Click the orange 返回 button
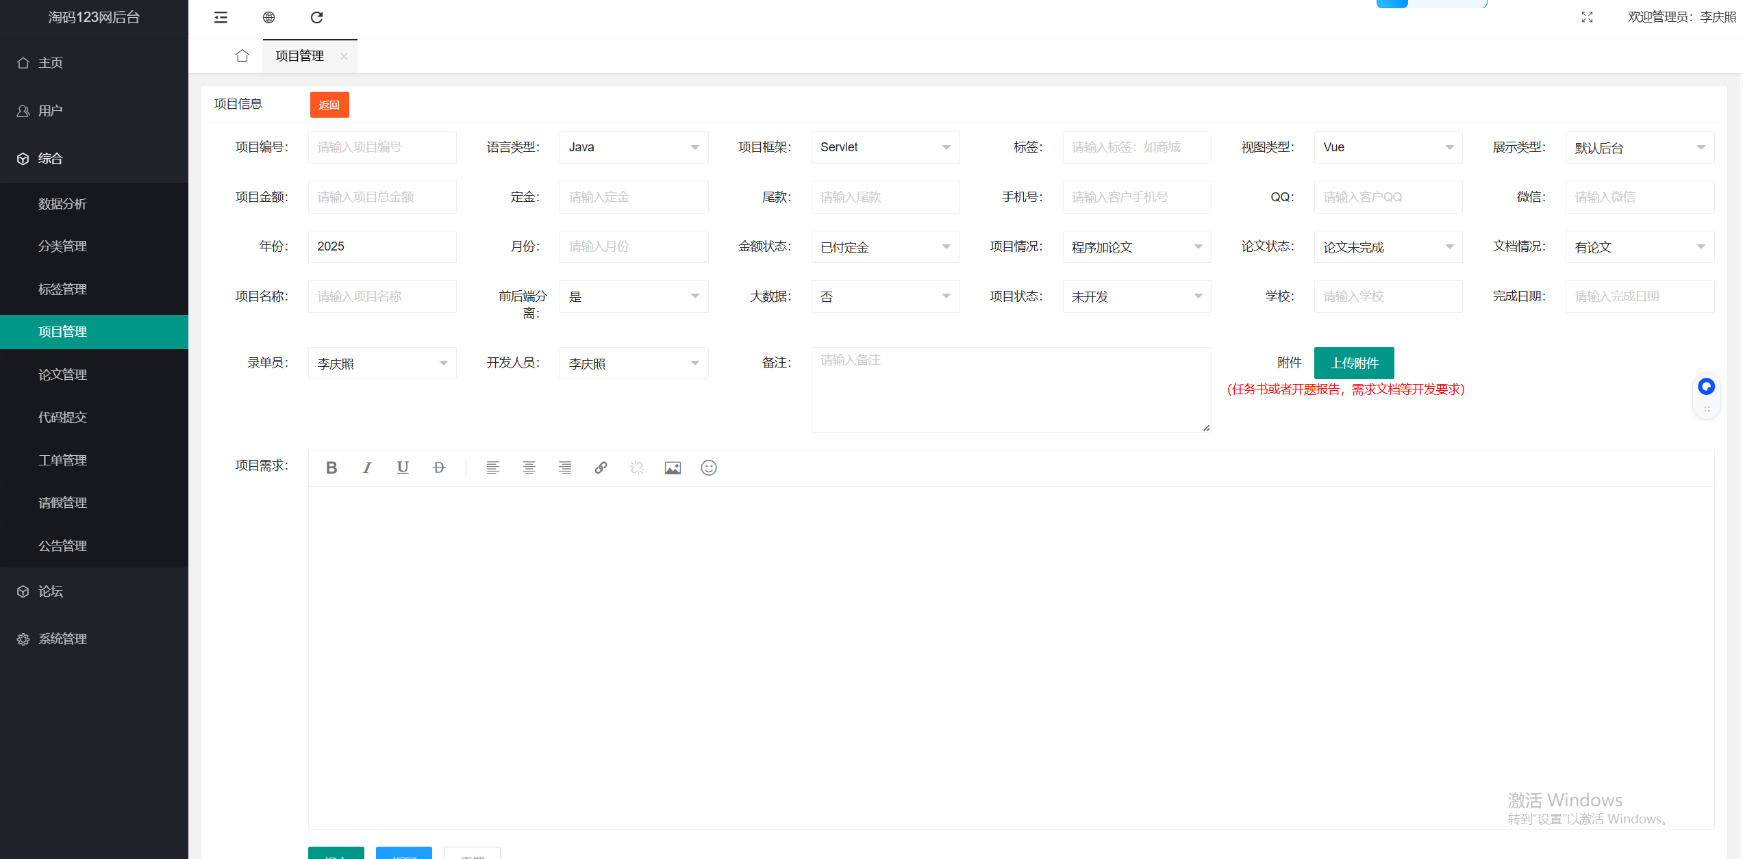The width and height of the screenshot is (1743, 859). pos(329,105)
